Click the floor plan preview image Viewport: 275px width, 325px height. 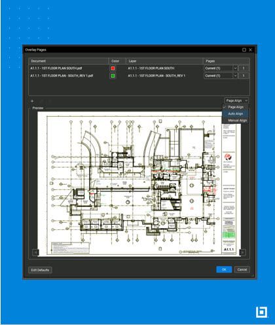coord(139,184)
